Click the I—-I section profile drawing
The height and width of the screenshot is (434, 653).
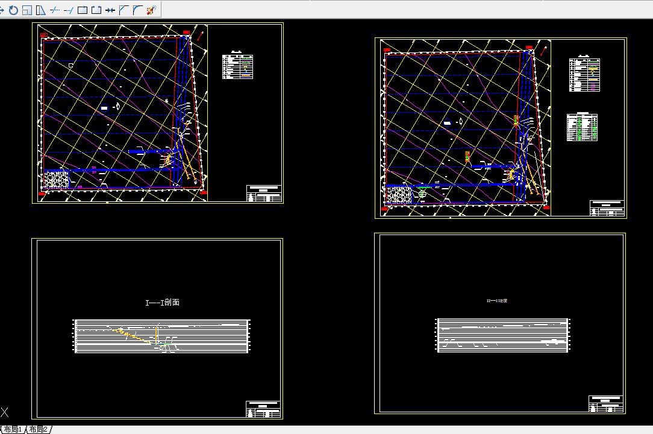(x=162, y=336)
